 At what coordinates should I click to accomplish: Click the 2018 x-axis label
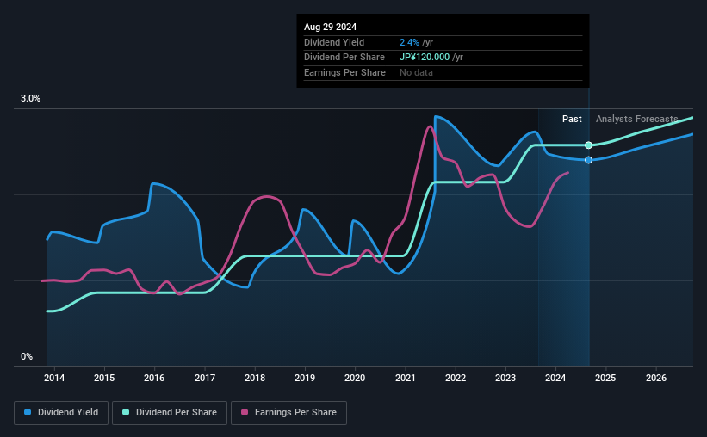coord(255,378)
